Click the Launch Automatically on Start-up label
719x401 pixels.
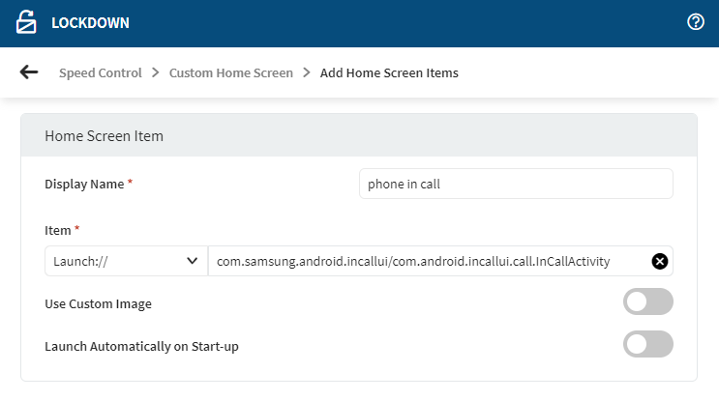pos(141,346)
